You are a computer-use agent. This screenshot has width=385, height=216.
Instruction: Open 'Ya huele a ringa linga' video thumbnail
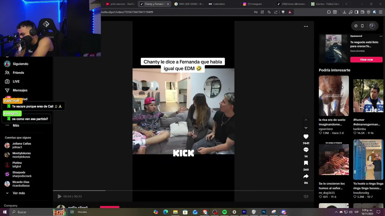[368, 160]
